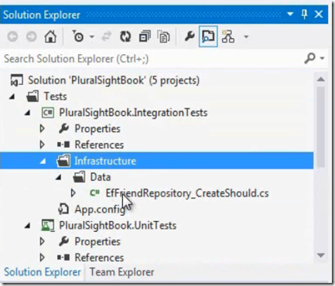Viewport: 335px width, 286px height.
Task: Go to Home view in Solution Explorer
Action: (x=50, y=36)
